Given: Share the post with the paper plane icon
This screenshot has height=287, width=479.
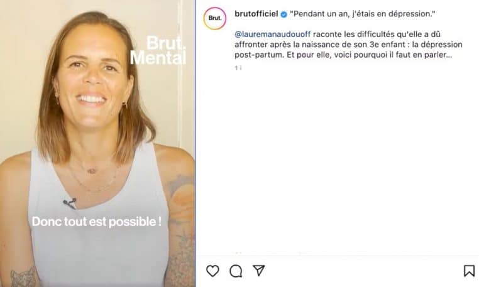Looking at the screenshot, I should tap(259, 271).
